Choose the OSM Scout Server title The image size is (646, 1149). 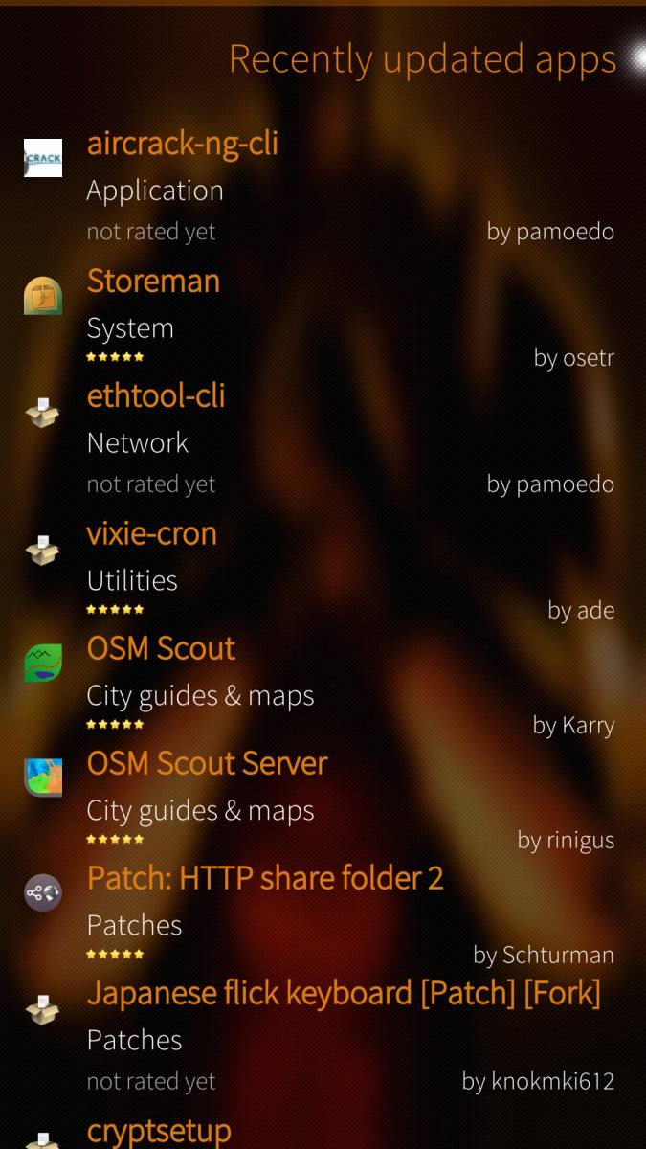pyautogui.click(x=207, y=764)
